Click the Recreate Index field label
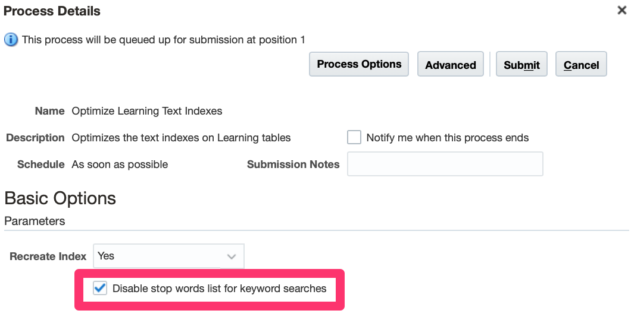 point(48,256)
